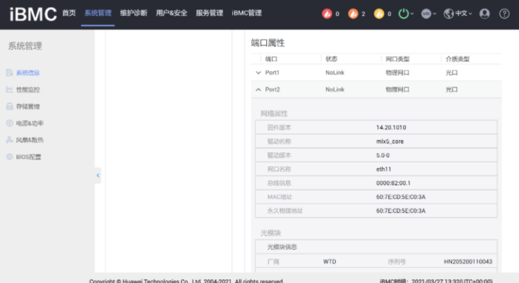Expand the Port1 row
519x283 pixels.
point(259,73)
